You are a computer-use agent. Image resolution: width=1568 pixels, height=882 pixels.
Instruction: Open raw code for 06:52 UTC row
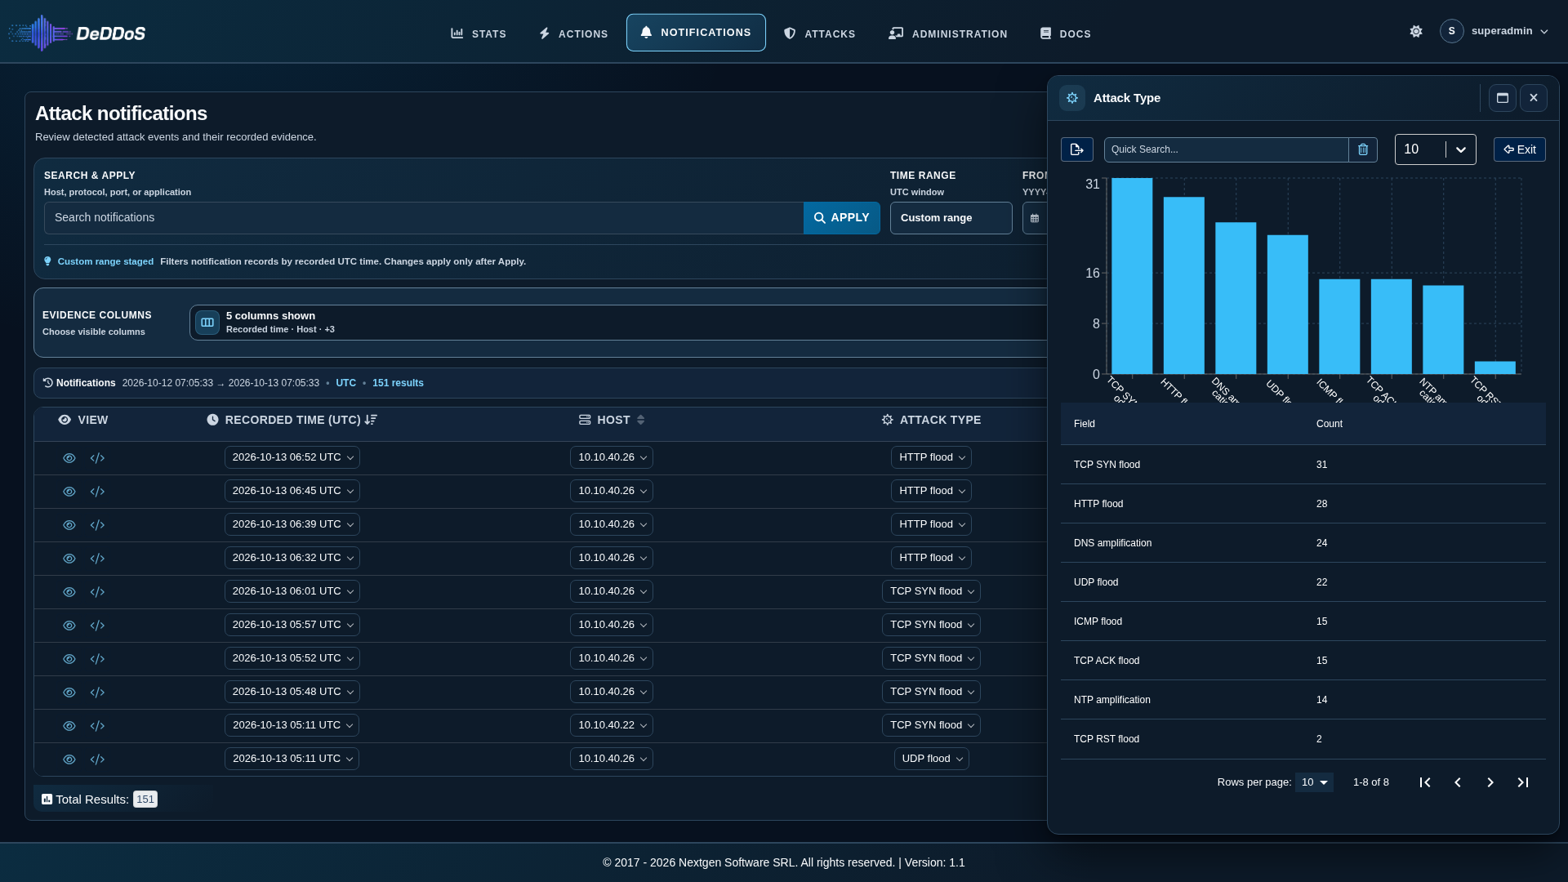point(97,458)
